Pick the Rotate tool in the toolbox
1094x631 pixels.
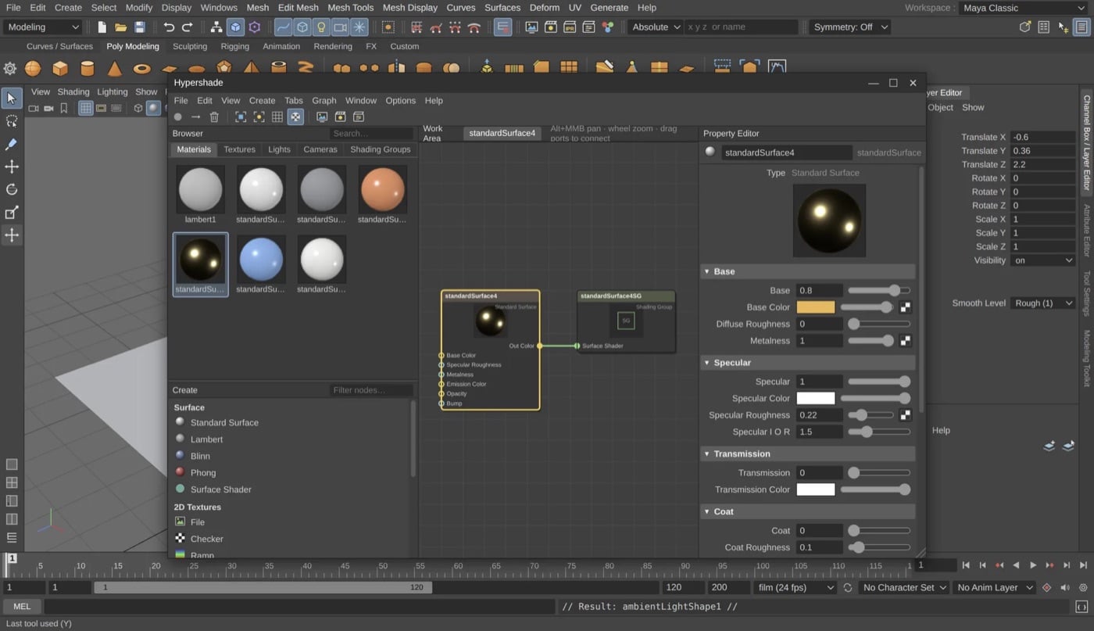(x=12, y=189)
